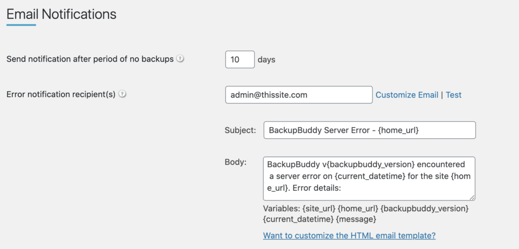Click inside the Body textarea
Viewport: 519px width, 249px height.
pos(369,179)
